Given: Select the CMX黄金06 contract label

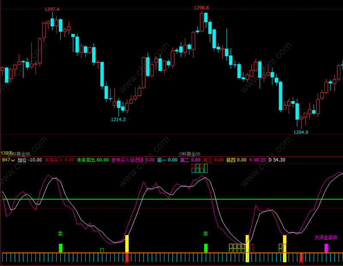Looking at the screenshot, I should tap(20, 154).
